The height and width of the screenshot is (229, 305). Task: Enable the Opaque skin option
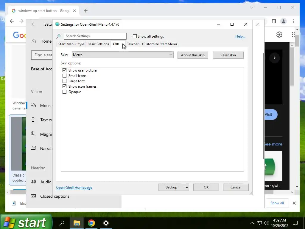click(x=64, y=92)
